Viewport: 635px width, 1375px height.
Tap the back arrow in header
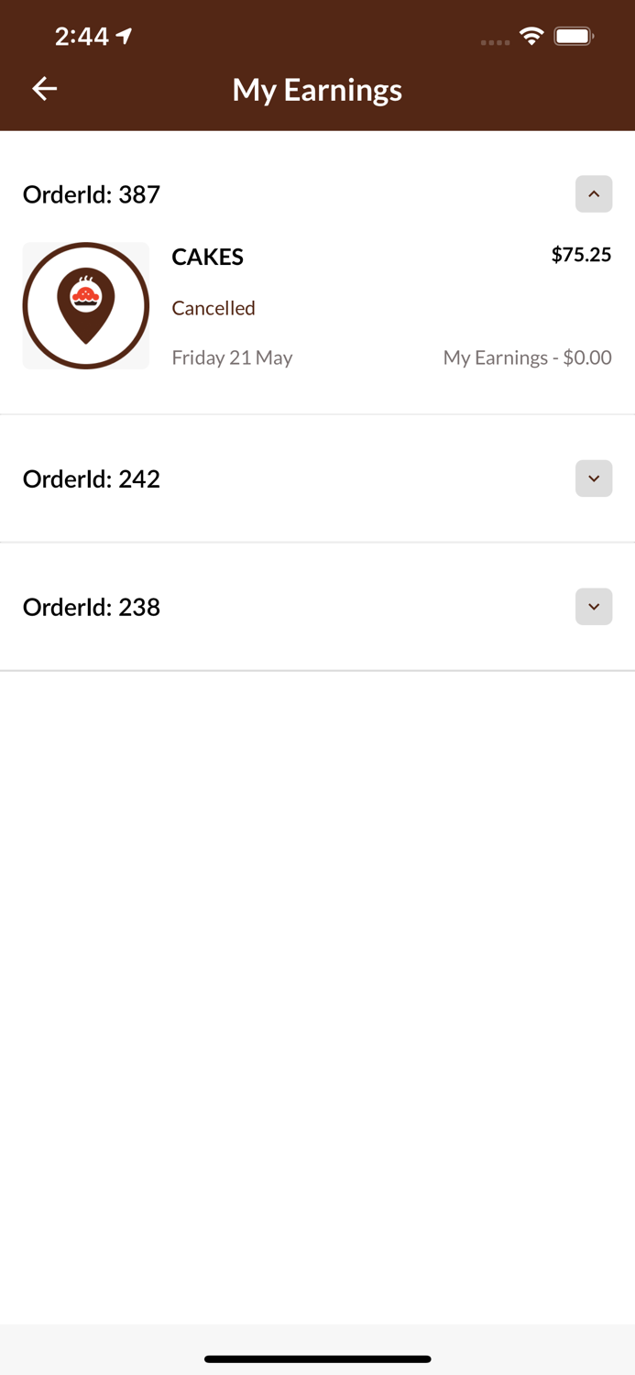[45, 89]
